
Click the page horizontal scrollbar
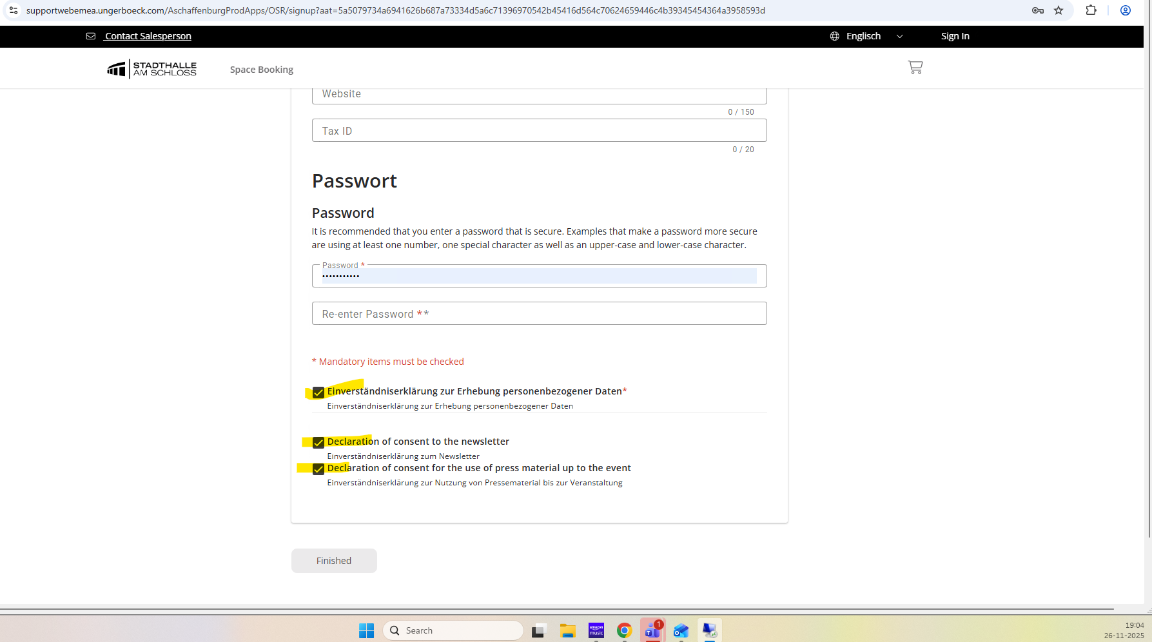[557, 609]
